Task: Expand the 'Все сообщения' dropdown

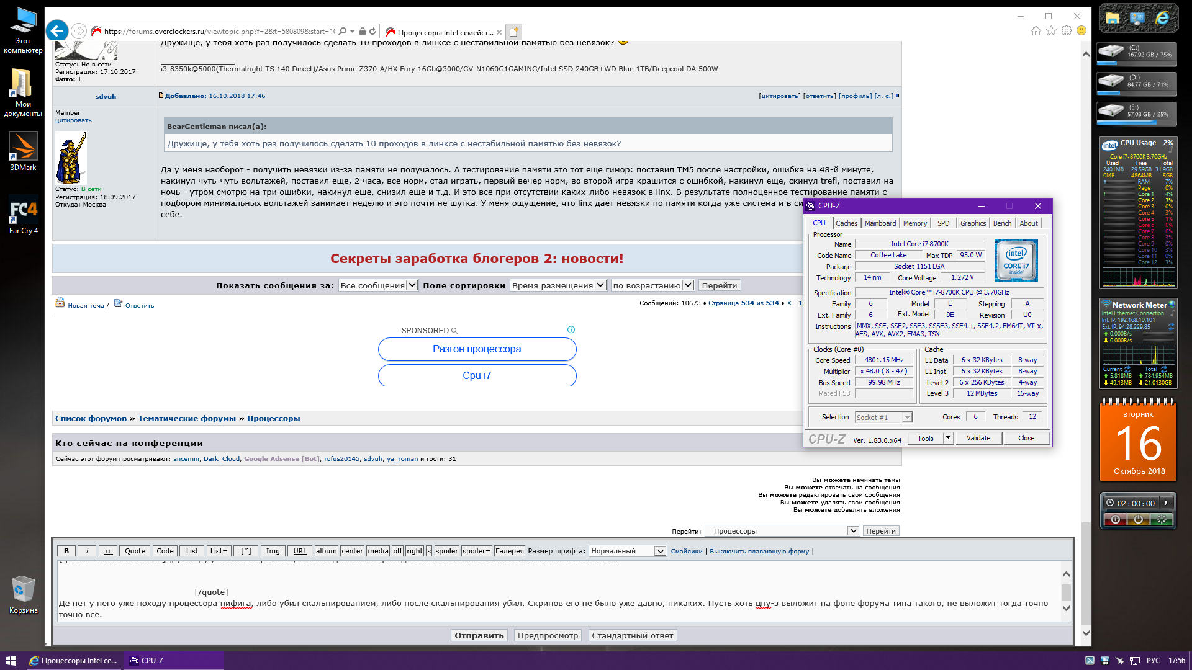Action: tap(412, 285)
